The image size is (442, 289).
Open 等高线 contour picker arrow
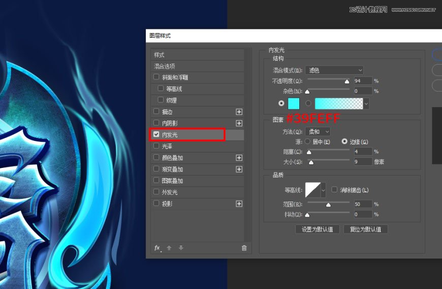(x=323, y=190)
